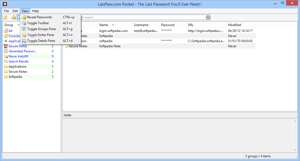The height and width of the screenshot is (161, 300).
Task: Click the 01/01/70 09:00:00 modified cell
Action: [x=240, y=41]
